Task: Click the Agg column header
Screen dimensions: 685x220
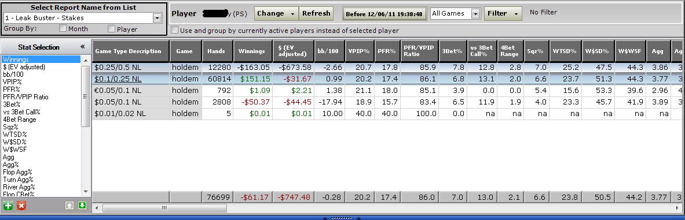Action: pos(658,51)
